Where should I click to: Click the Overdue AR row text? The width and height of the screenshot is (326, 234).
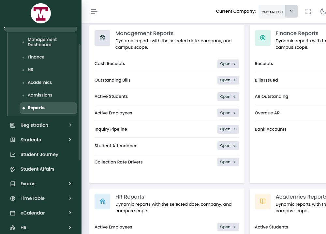click(x=267, y=113)
